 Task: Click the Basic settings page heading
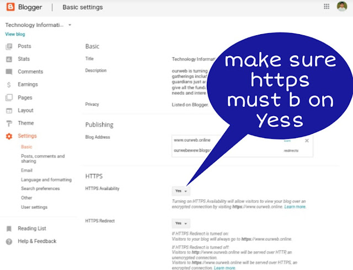83,7
